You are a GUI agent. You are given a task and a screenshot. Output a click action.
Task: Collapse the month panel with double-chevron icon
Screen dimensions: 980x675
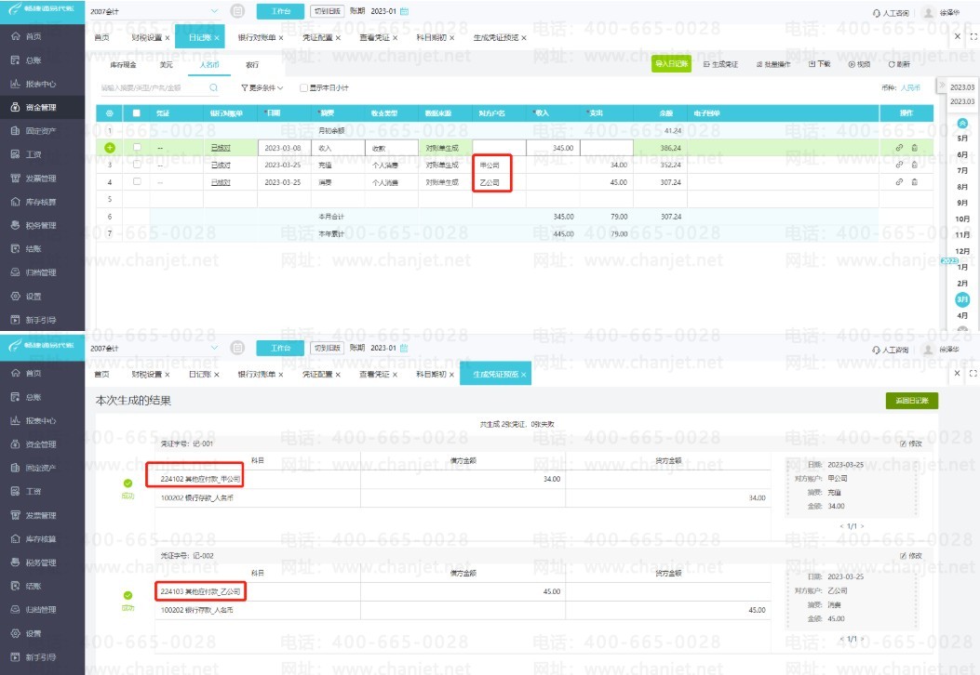pos(942,86)
